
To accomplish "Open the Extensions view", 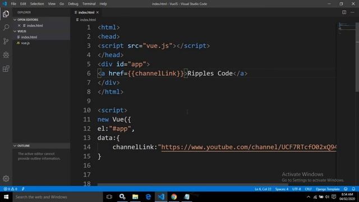I will [6, 68].
